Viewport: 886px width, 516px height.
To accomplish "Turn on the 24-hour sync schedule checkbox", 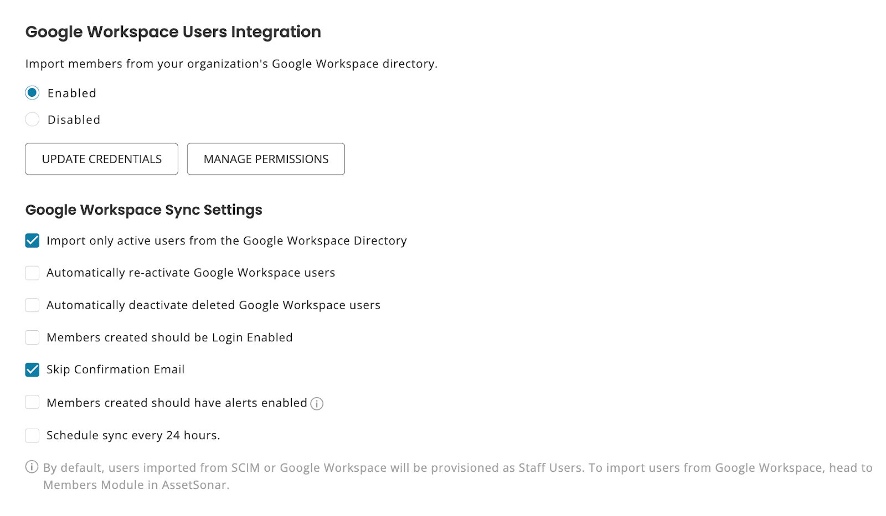I will 32,435.
